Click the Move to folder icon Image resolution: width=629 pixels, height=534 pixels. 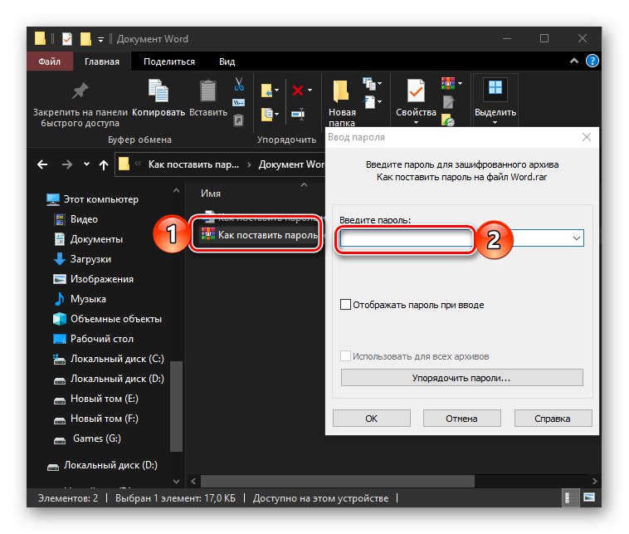pyautogui.click(x=266, y=91)
